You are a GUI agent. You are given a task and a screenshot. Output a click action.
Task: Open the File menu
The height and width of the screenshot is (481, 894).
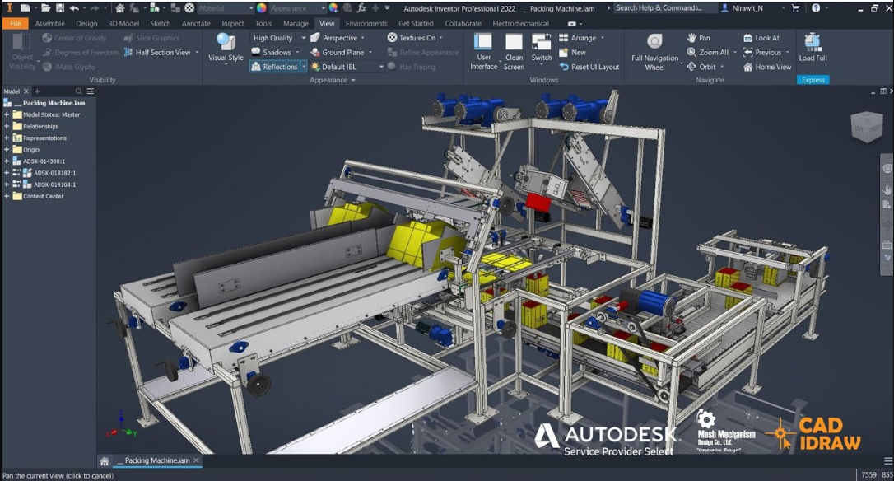click(x=16, y=23)
